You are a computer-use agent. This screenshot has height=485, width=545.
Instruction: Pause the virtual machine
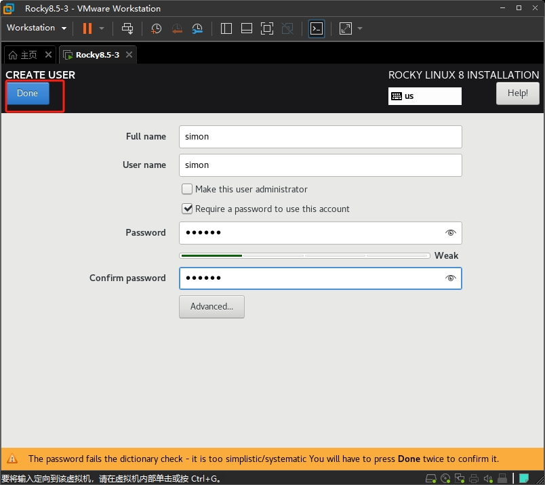click(x=87, y=28)
